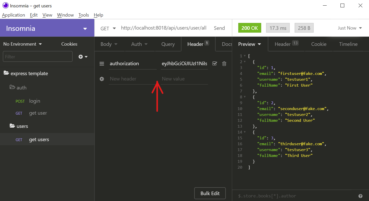369x201 pixels.
Task: Click the 258 B response size tag
Action: [x=304, y=28]
